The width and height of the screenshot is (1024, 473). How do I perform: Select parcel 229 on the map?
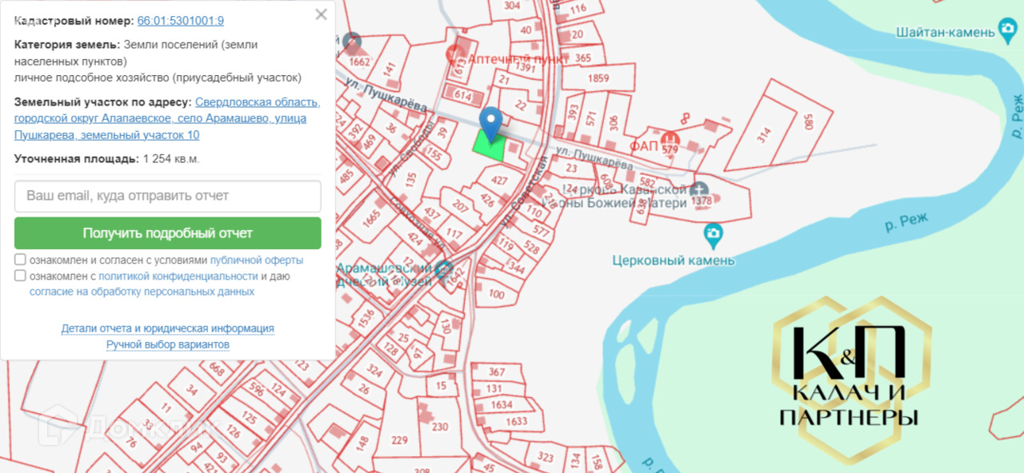[x=398, y=439]
